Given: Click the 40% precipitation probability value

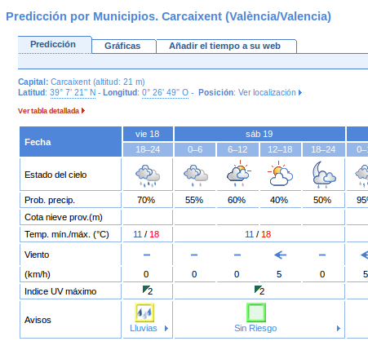Looking at the screenshot, I should click(279, 200).
